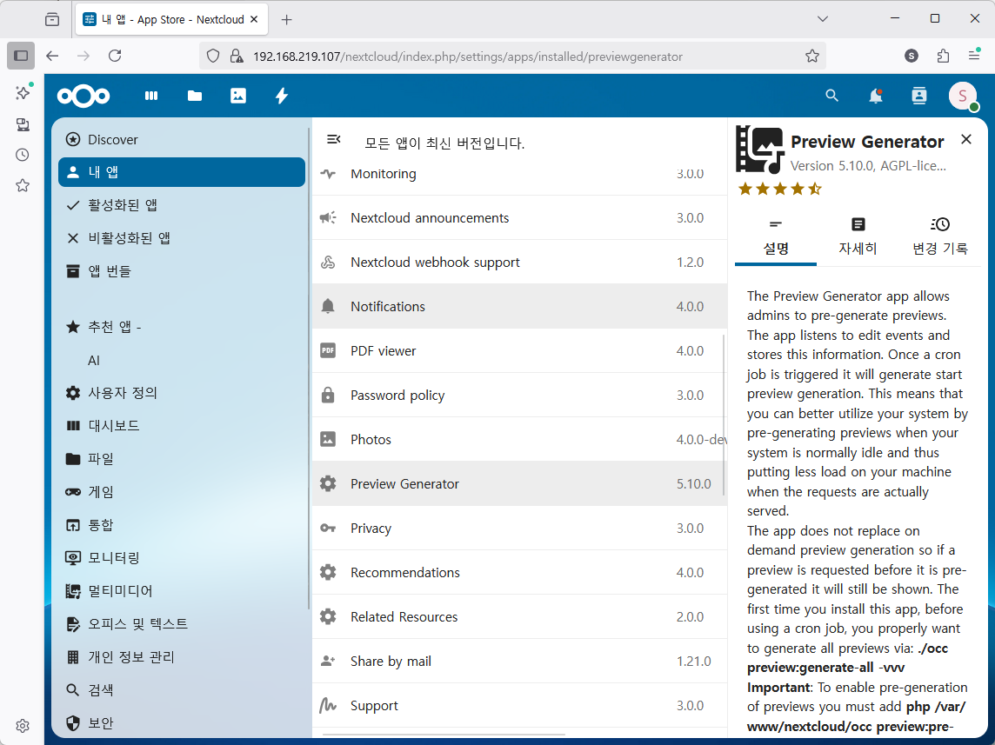Open the AI category
Screen dimensions: 995x745
pos(182,360)
